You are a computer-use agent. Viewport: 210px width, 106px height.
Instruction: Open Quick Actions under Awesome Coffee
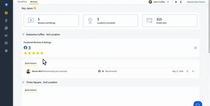pyautogui.click(x=31, y=63)
